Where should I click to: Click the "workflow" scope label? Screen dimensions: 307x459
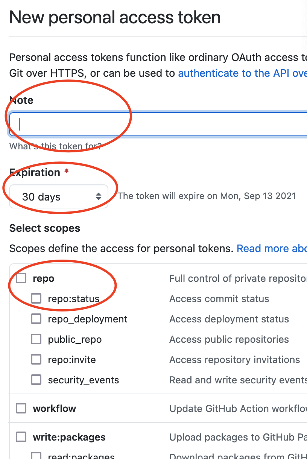[x=55, y=409]
